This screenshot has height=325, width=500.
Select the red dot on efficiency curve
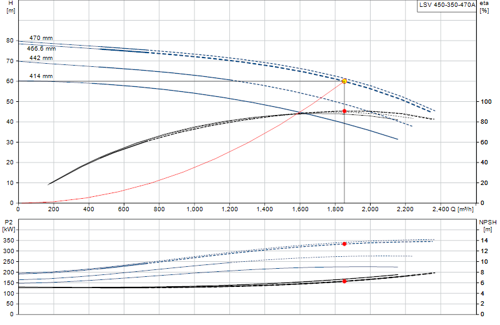pyautogui.click(x=344, y=111)
